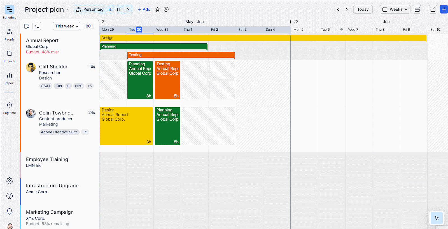The width and height of the screenshot is (448, 229).
Task: Go to Projects in sidebar
Action: pyautogui.click(x=10, y=53)
